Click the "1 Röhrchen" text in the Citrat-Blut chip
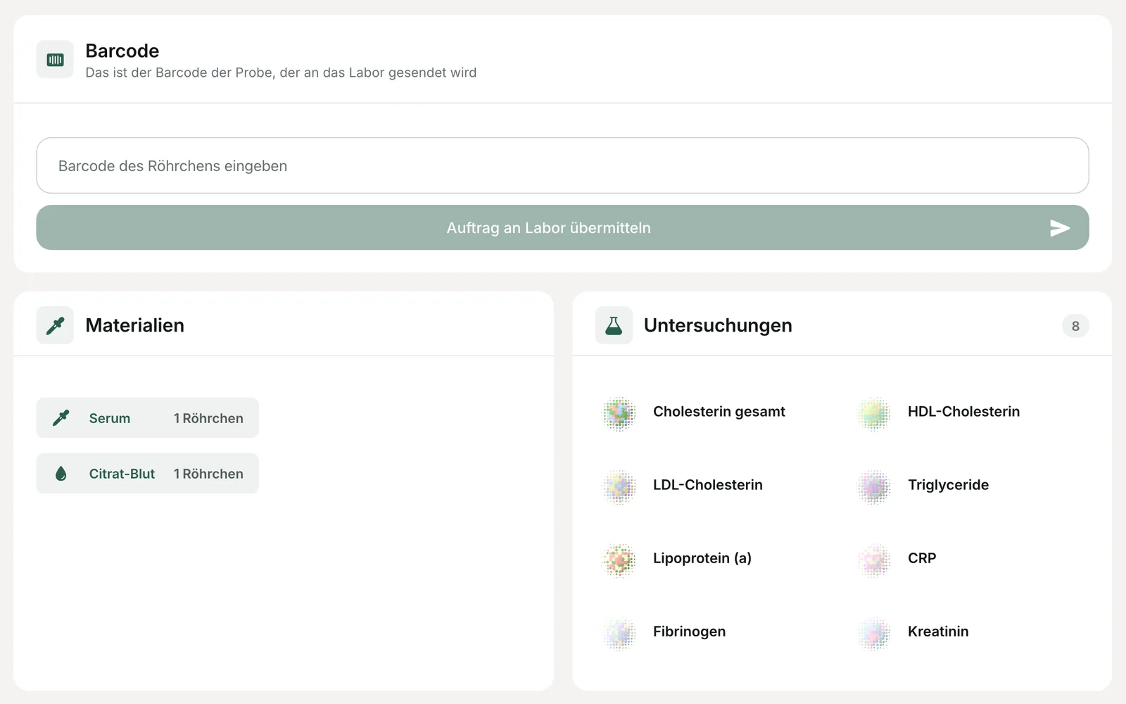The width and height of the screenshot is (1126, 704). coord(208,474)
